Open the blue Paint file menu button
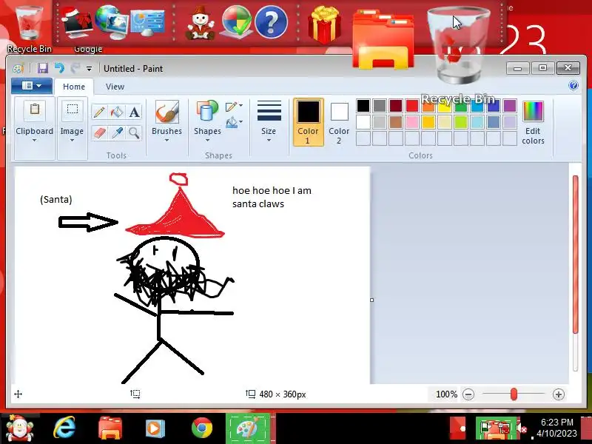 [x=32, y=86]
